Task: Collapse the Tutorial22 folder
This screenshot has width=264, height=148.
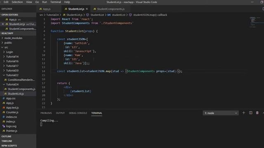Action: [12, 75]
